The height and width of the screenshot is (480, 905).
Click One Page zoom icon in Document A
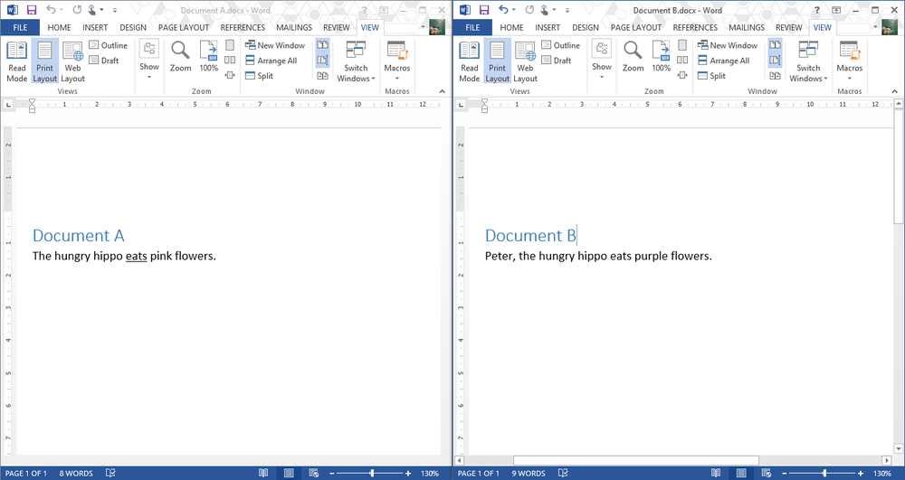230,45
